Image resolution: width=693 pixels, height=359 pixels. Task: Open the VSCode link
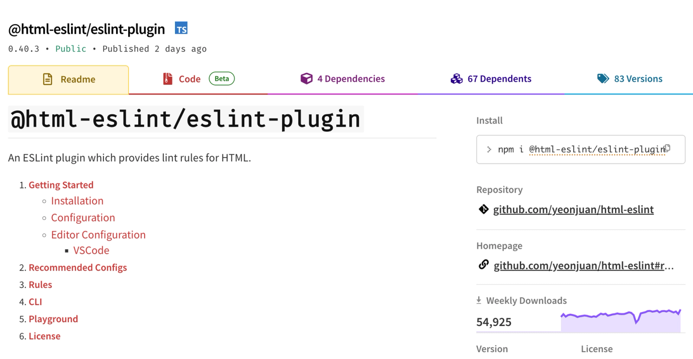[x=91, y=250]
